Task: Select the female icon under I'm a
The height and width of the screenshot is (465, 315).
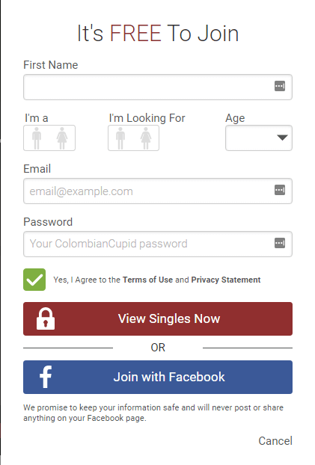Action: [x=62, y=138]
